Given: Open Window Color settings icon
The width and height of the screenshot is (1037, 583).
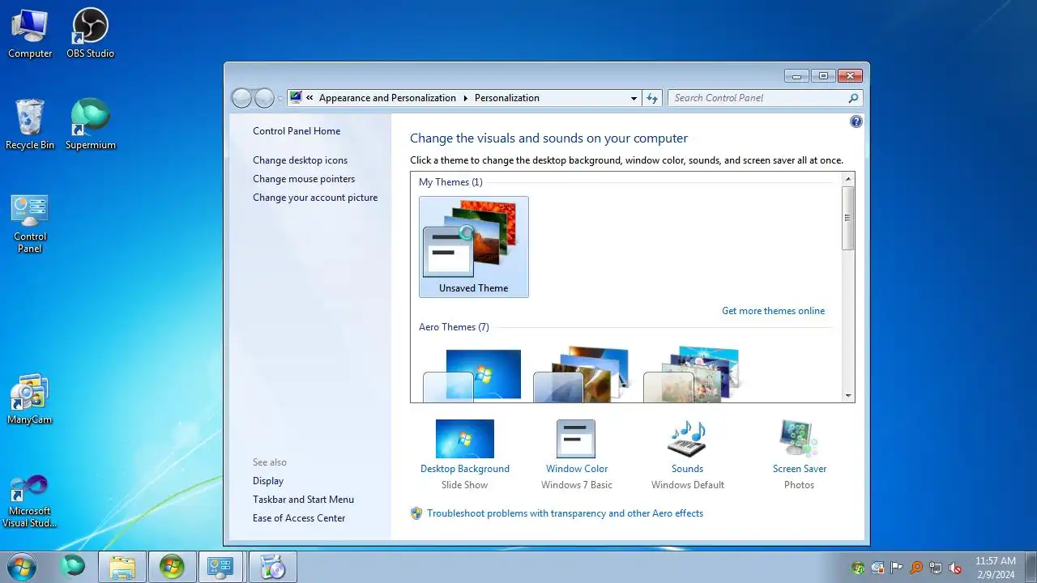Looking at the screenshot, I should point(576,439).
